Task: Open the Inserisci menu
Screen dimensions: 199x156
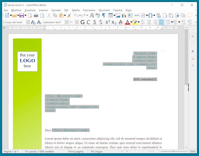Action: 43,10
